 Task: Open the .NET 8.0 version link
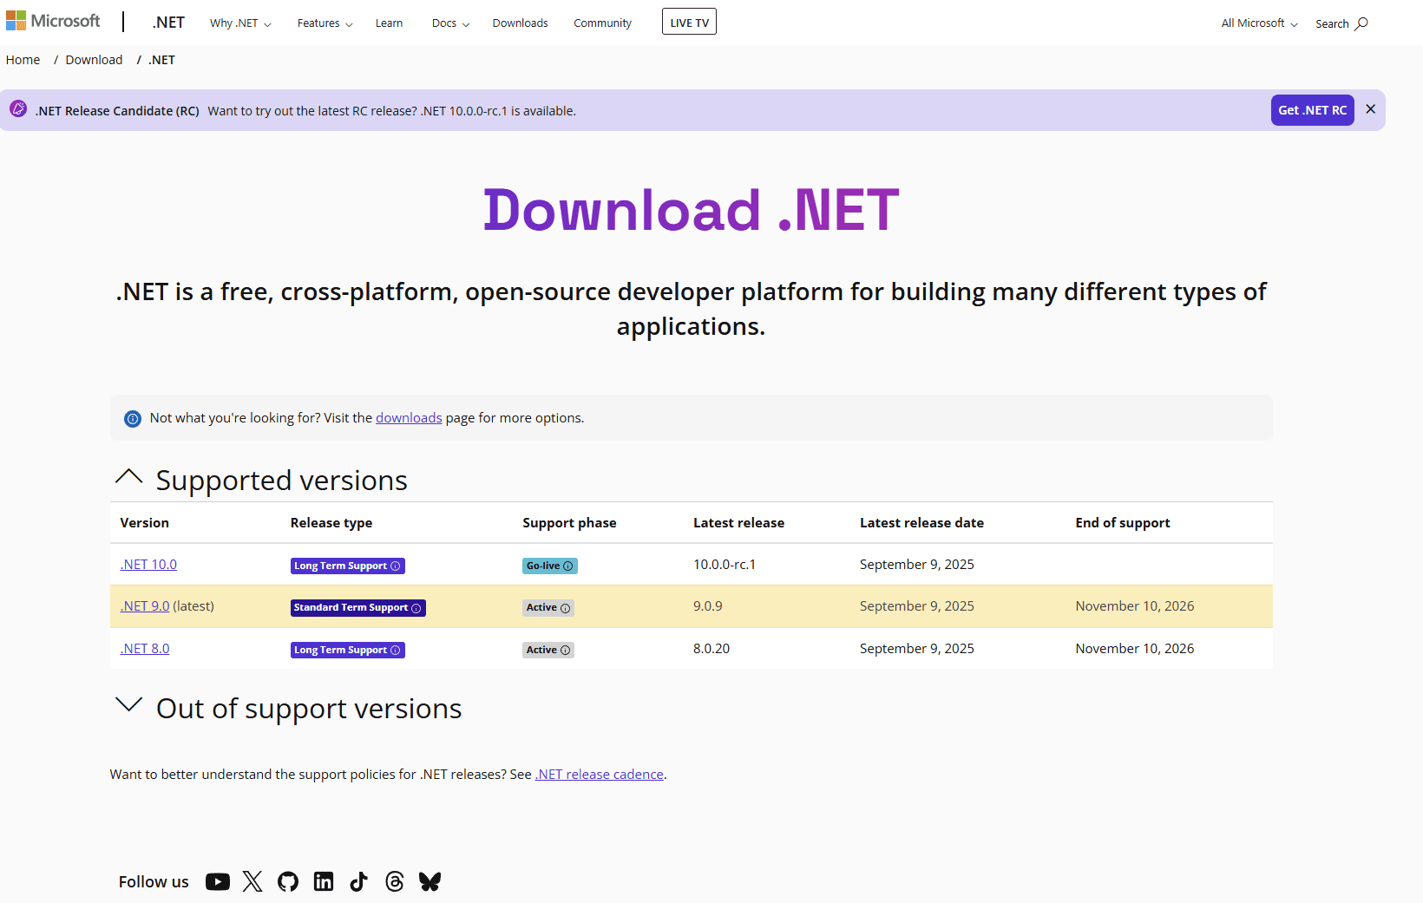tap(145, 649)
